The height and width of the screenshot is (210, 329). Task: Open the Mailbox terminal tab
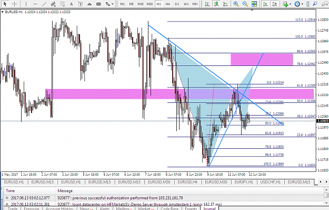click(123, 208)
